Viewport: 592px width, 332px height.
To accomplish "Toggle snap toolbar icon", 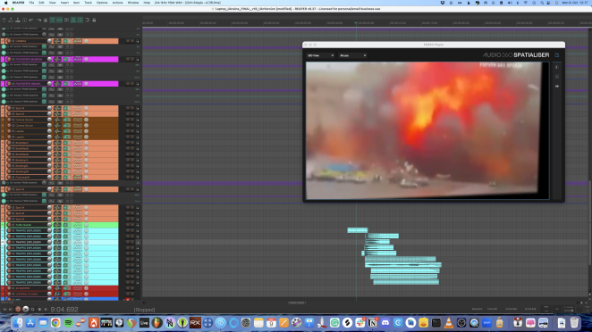I will [x=88, y=20].
